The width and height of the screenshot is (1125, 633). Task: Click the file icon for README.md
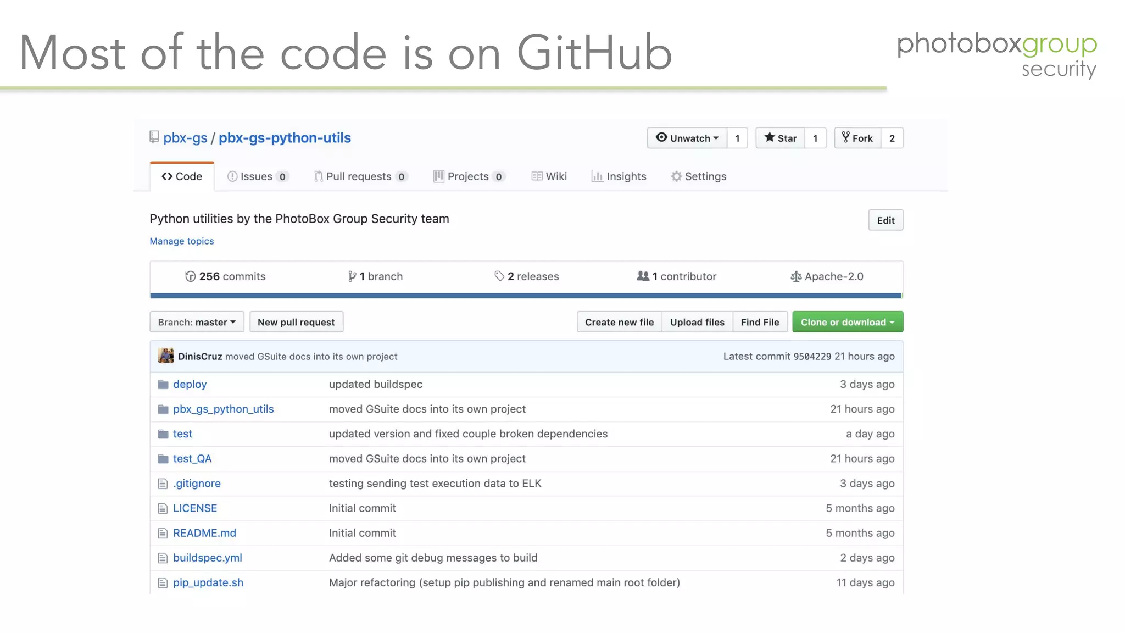point(163,533)
